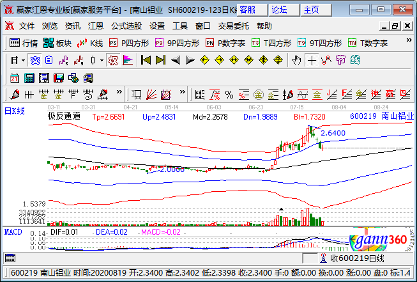Select the purple step chart 3 icon
The image size is (417, 282).
point(64,60)
